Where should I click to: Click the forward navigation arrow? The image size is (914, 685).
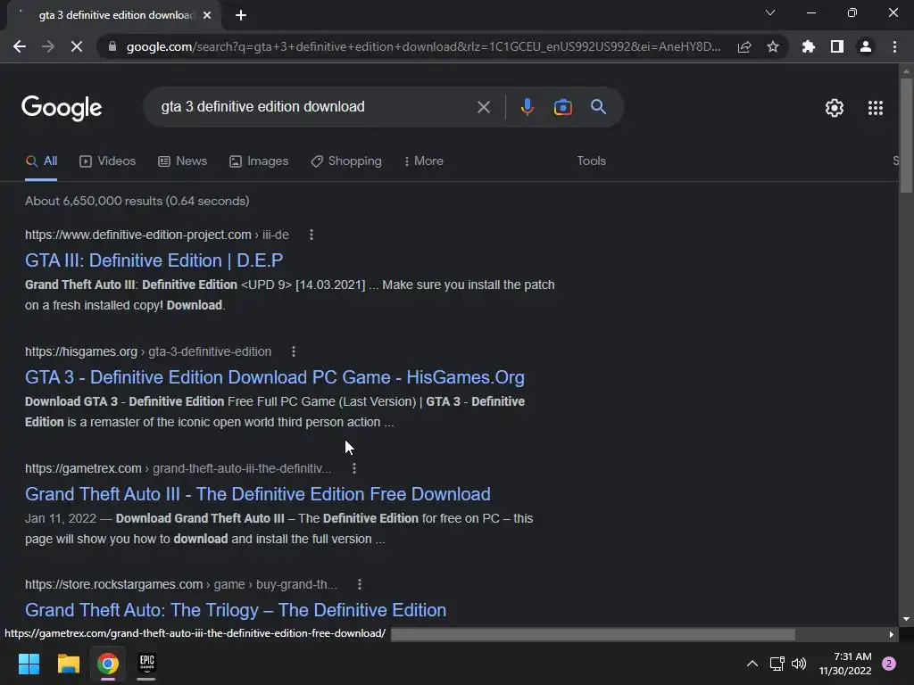click(48, 46)
